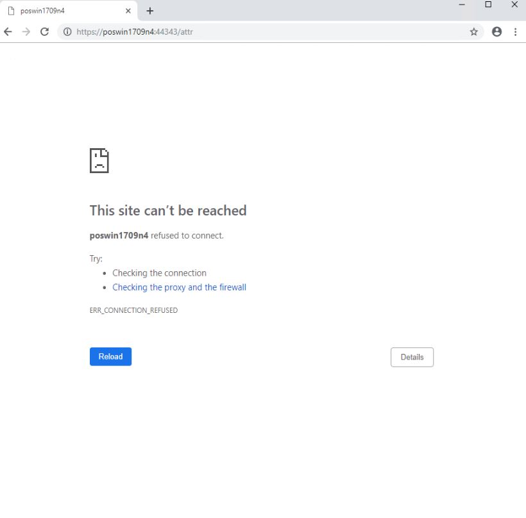Maximize the browser window
The height and width of the screenshot is (518, 526).
[488, 4]
